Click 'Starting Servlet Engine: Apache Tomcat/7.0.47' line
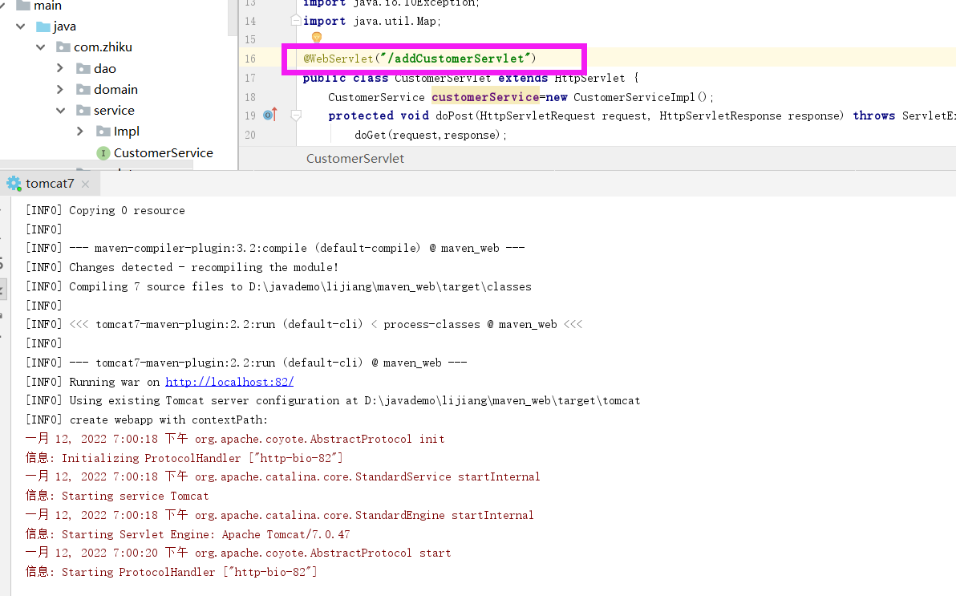 click(x=188, y=534)
